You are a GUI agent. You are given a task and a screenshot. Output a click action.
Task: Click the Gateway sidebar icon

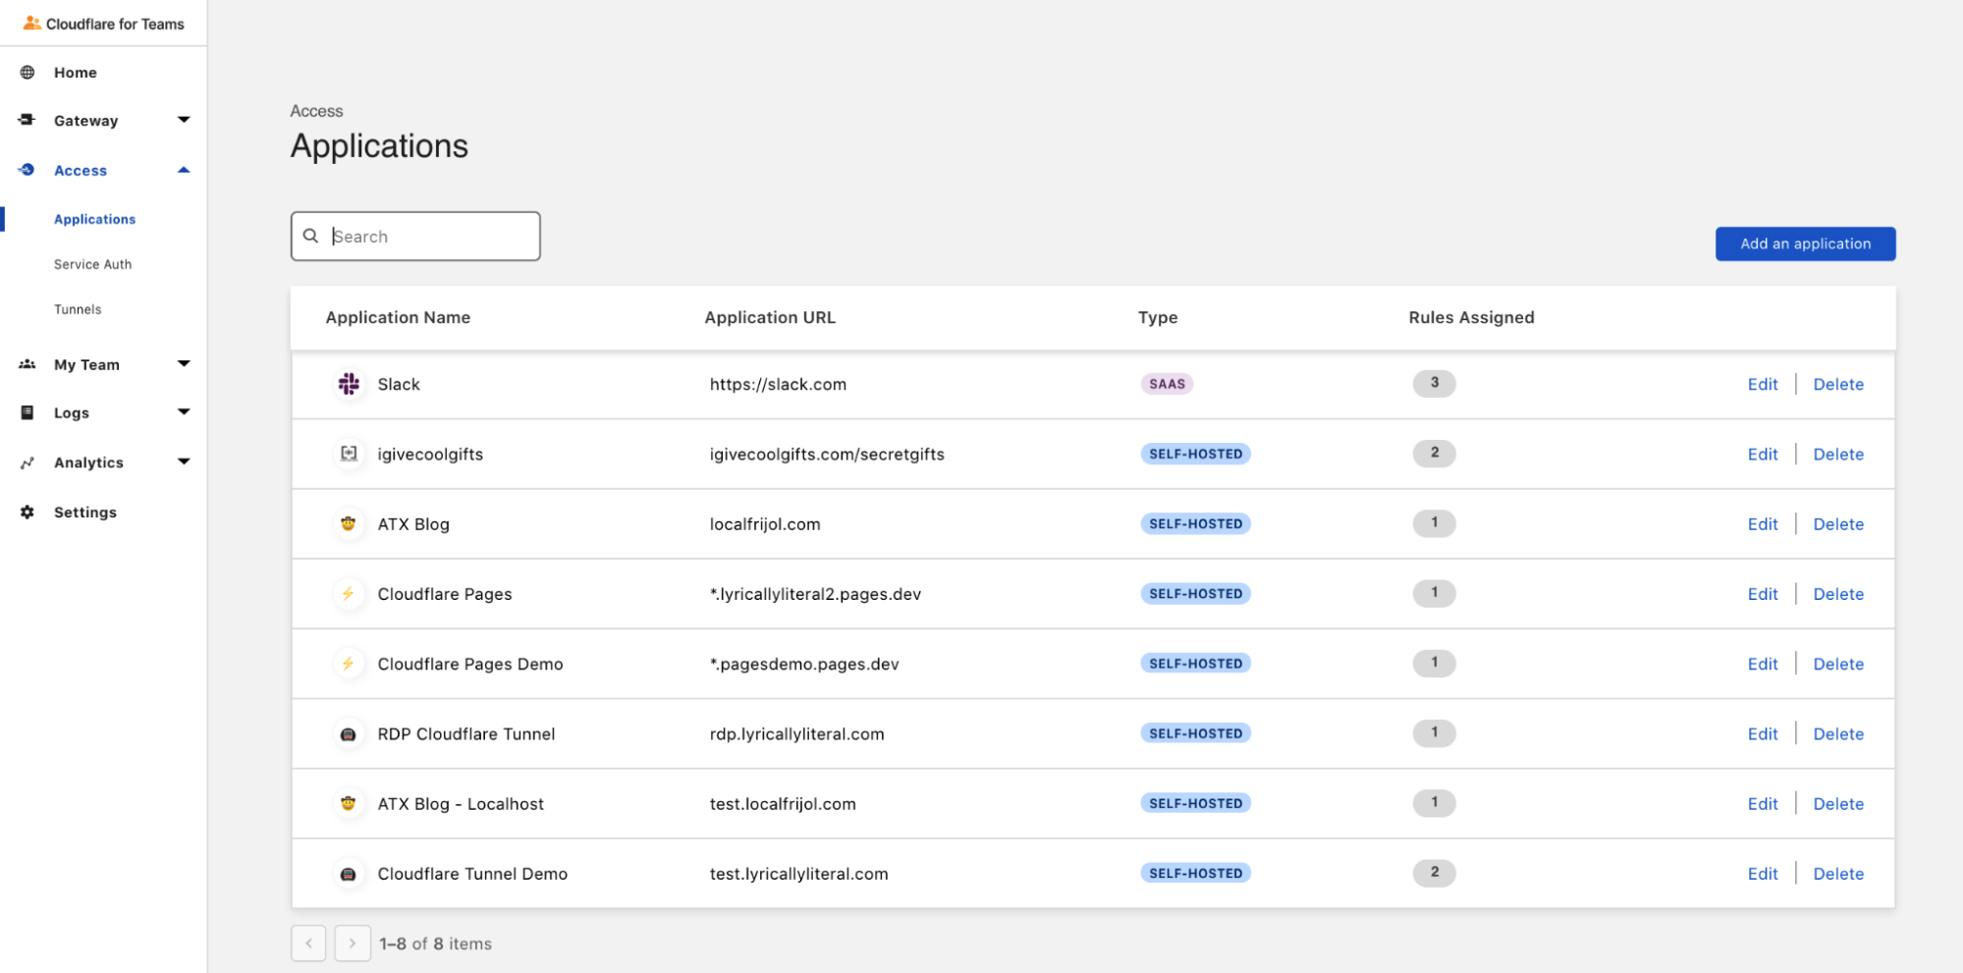tap(27, 120)
